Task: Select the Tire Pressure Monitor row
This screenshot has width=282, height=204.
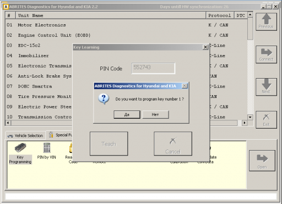Action: tap(39, 96)
